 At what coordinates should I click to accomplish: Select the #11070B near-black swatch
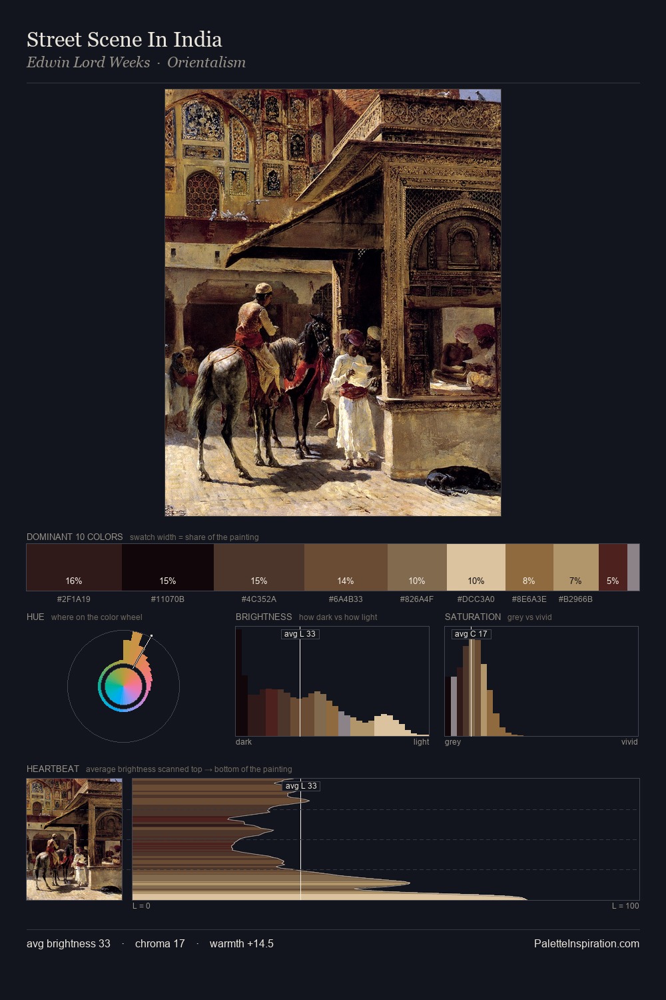click(168, 567)
